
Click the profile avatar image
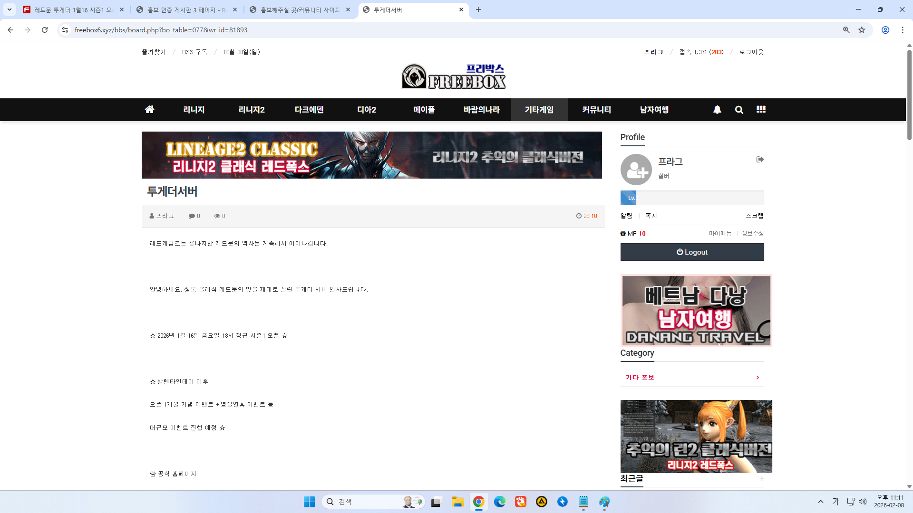636,170
